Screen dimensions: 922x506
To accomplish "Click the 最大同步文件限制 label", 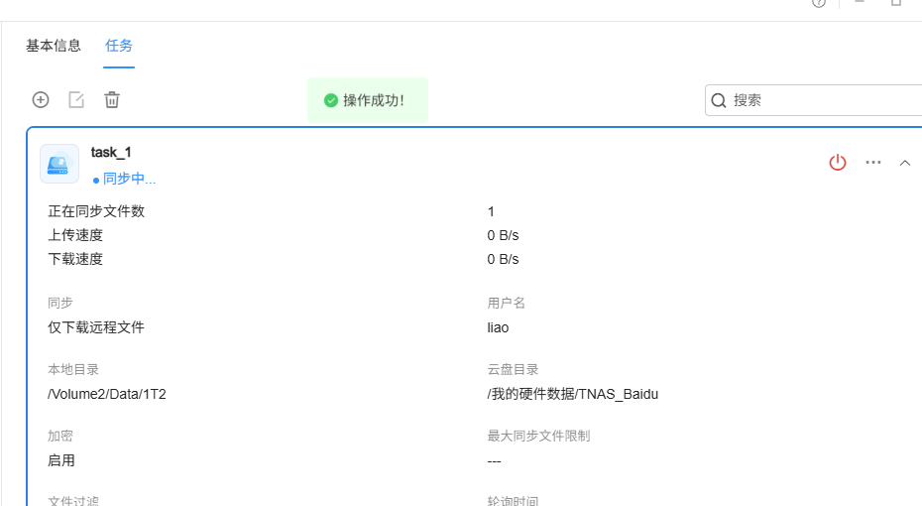I will click(x=538, y=436).
